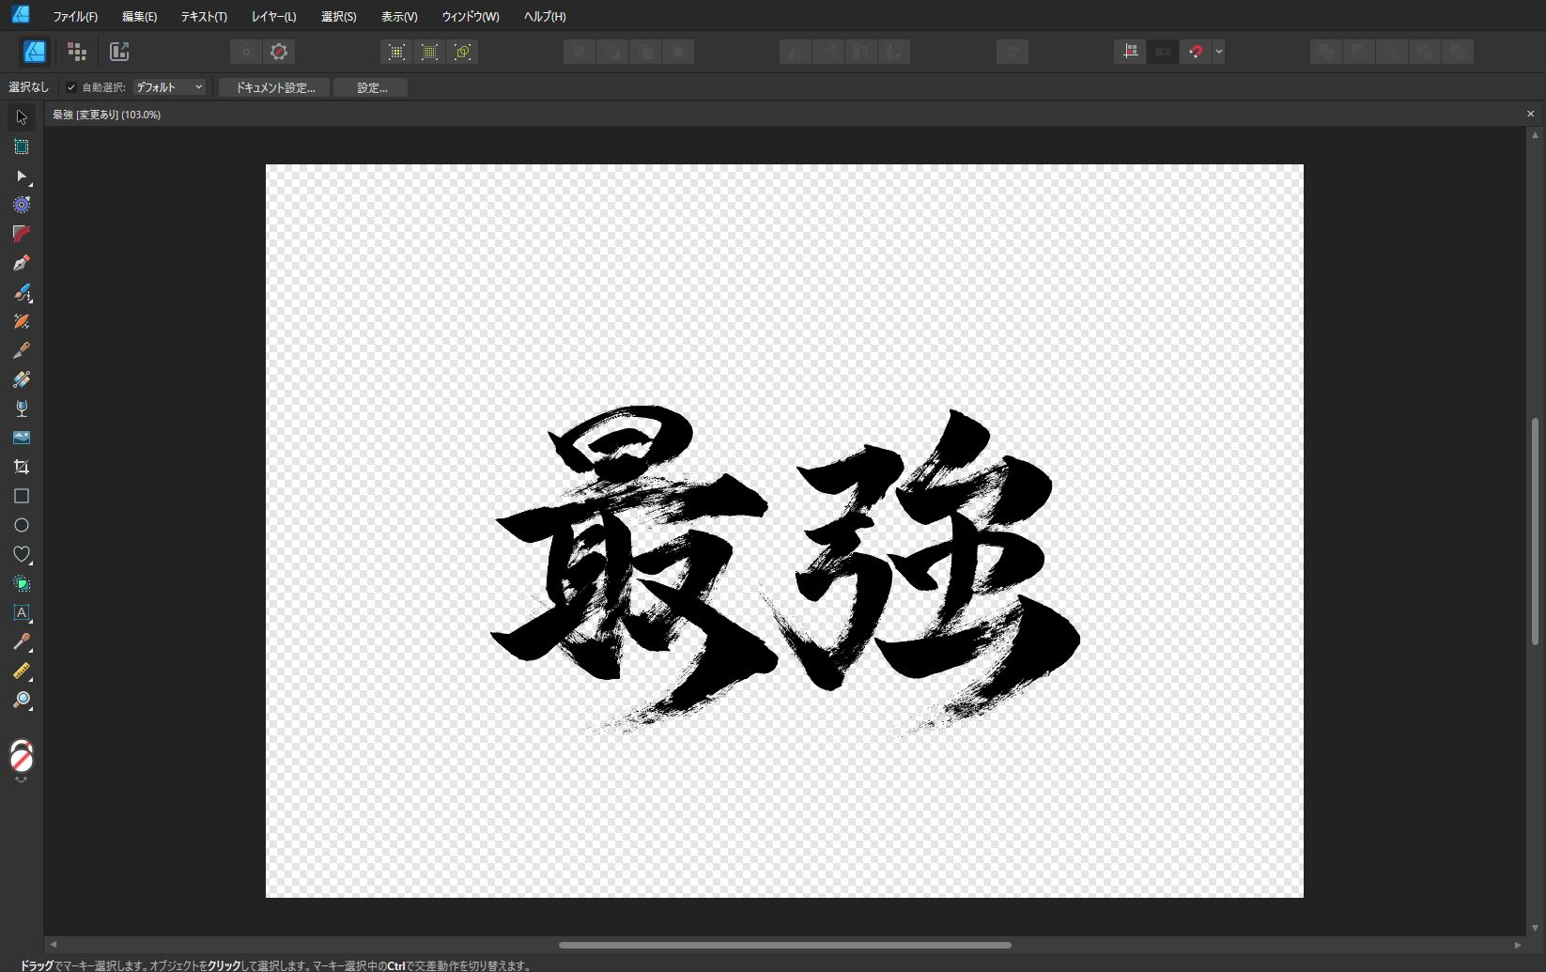Open the レイヤー(L) menu

coord(273,17)
